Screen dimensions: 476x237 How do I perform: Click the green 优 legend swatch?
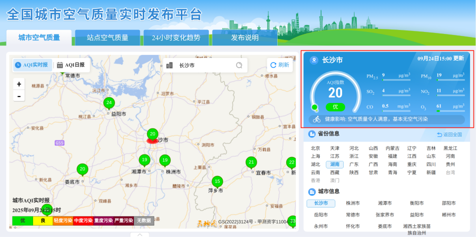[22, 220]
